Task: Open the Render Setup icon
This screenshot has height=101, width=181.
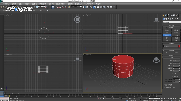Action: pyautogui.click(x=108, y=7)
